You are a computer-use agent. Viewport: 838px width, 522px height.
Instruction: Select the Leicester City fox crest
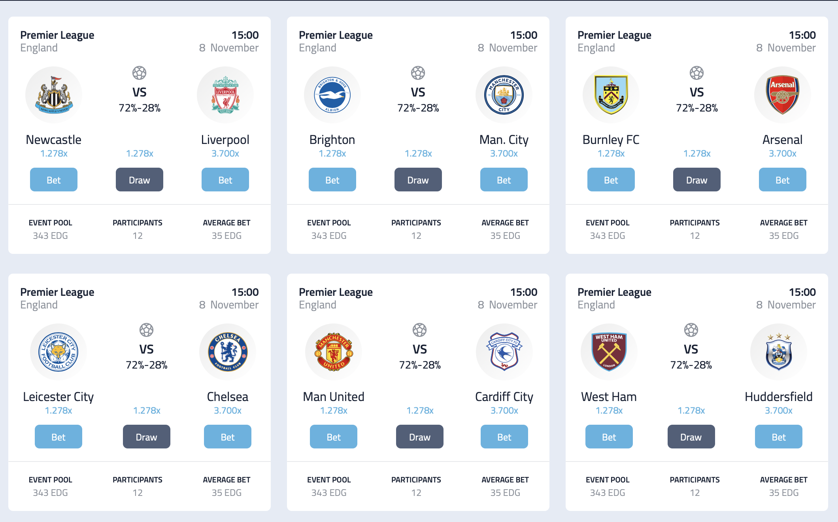(59, 352)
